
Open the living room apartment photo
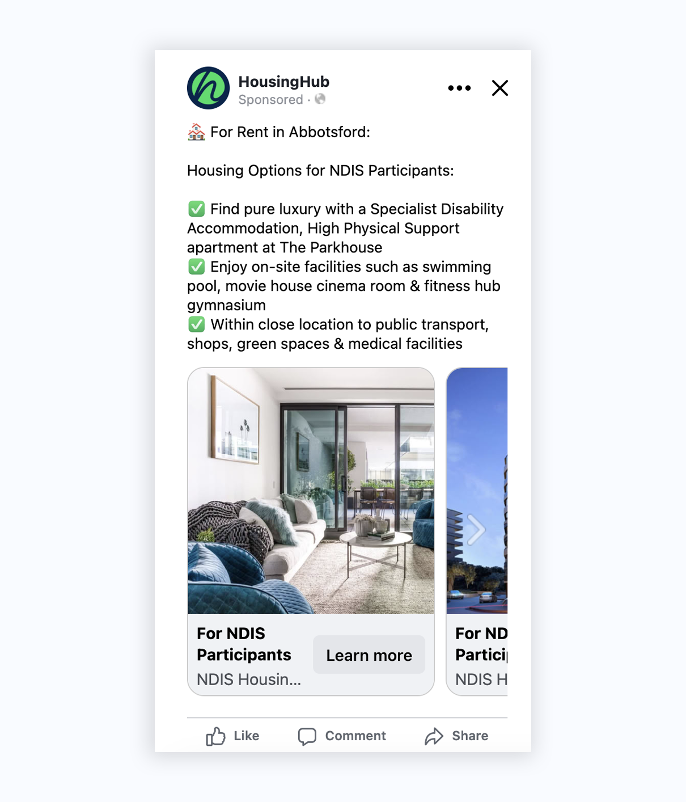311,491
